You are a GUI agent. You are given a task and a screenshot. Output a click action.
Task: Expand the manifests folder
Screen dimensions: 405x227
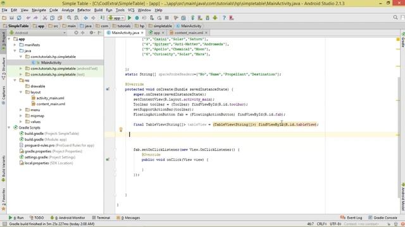tap(15, 45)
